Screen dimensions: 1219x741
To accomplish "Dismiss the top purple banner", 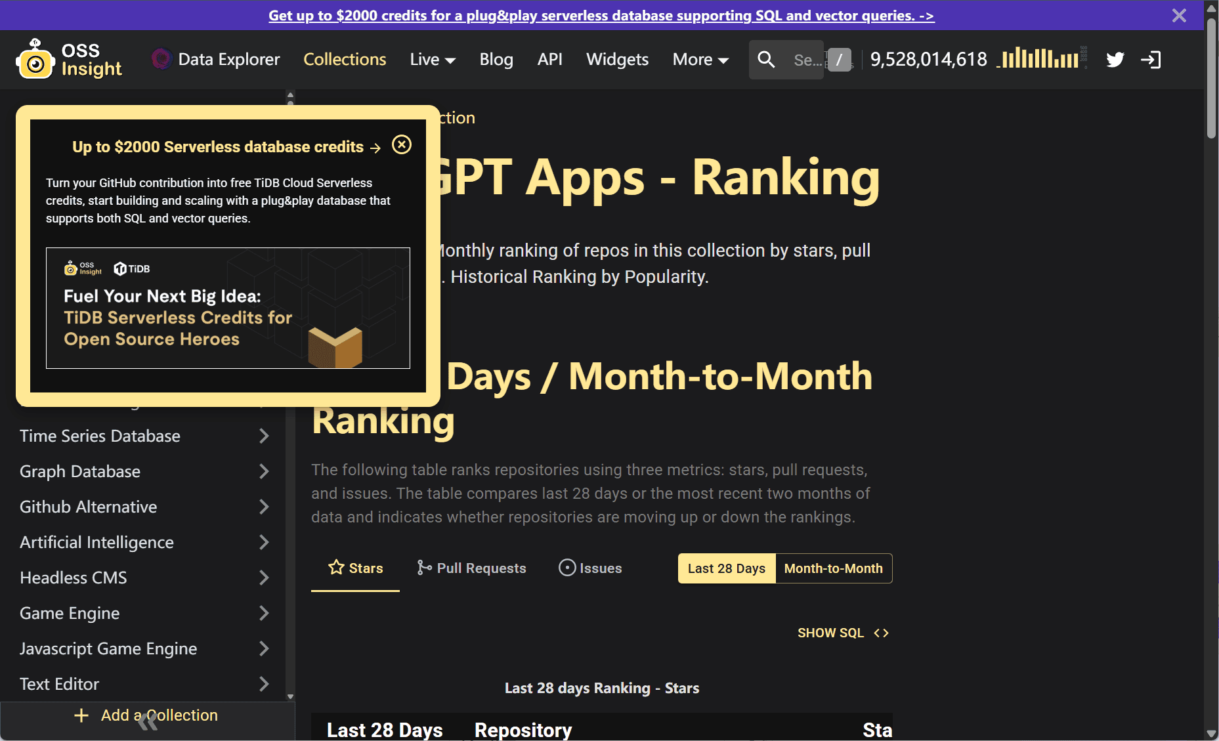I will [1179, 15].
